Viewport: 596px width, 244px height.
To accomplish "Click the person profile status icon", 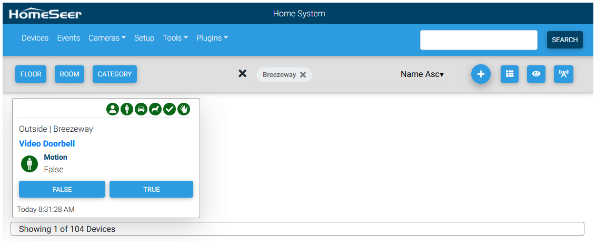I will click(112, 109).
